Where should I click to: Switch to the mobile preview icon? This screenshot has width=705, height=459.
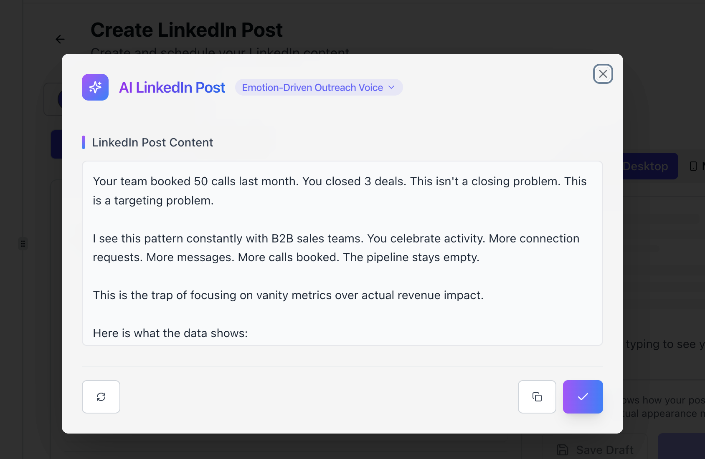(x=693, y=166)
